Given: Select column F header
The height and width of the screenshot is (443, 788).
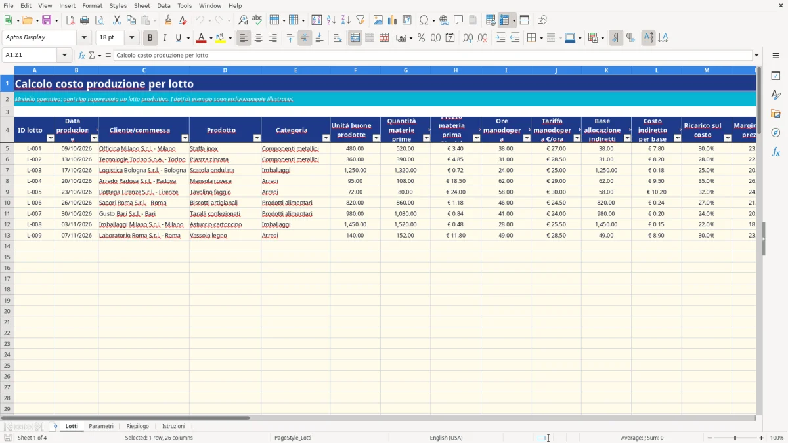Looking at the screenshot, I should (355, 70).
